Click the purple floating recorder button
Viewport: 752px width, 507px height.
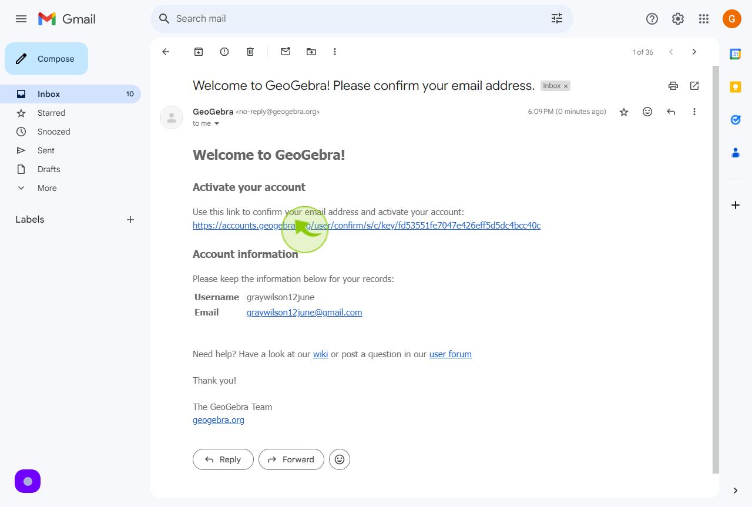click(28, 481)
